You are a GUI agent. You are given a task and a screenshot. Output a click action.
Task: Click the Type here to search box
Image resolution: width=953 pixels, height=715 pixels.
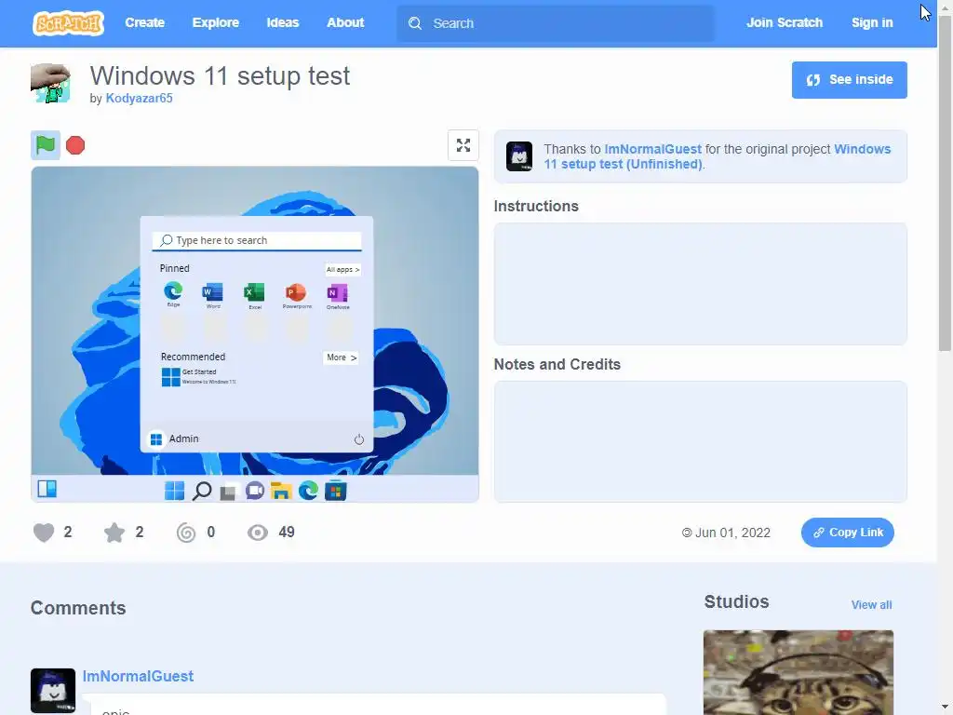pyautogui.click(x=257, y=241)
